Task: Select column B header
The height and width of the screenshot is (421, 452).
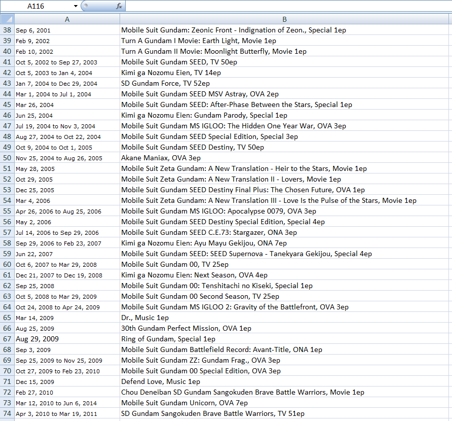Action: tap(285, 19)
